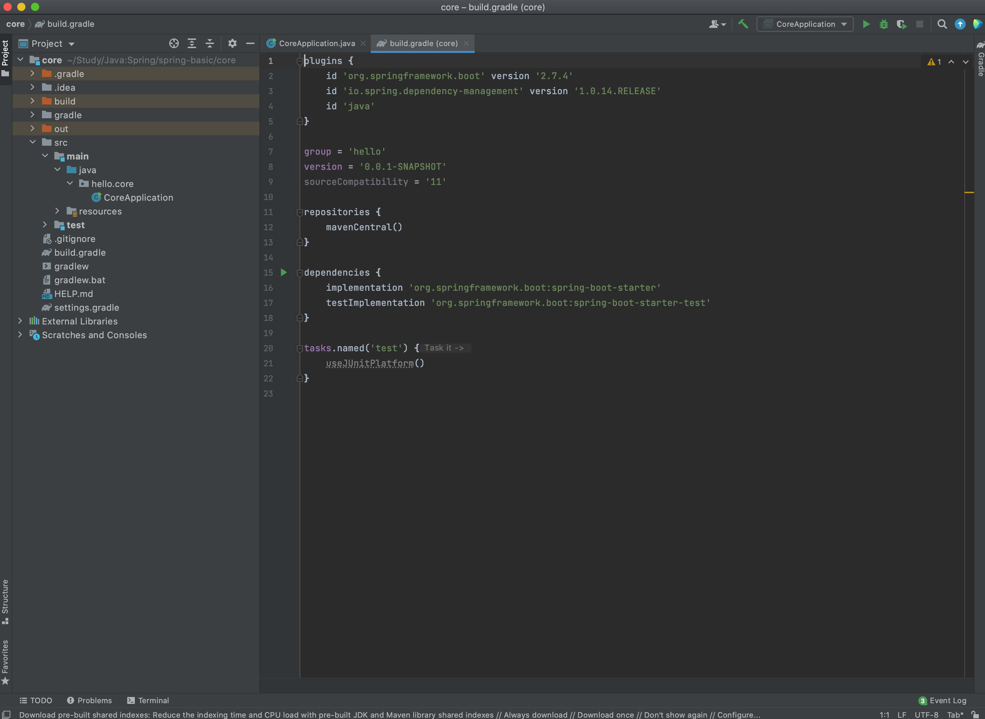Run with coverage shield icon

(x=901, y=24)
